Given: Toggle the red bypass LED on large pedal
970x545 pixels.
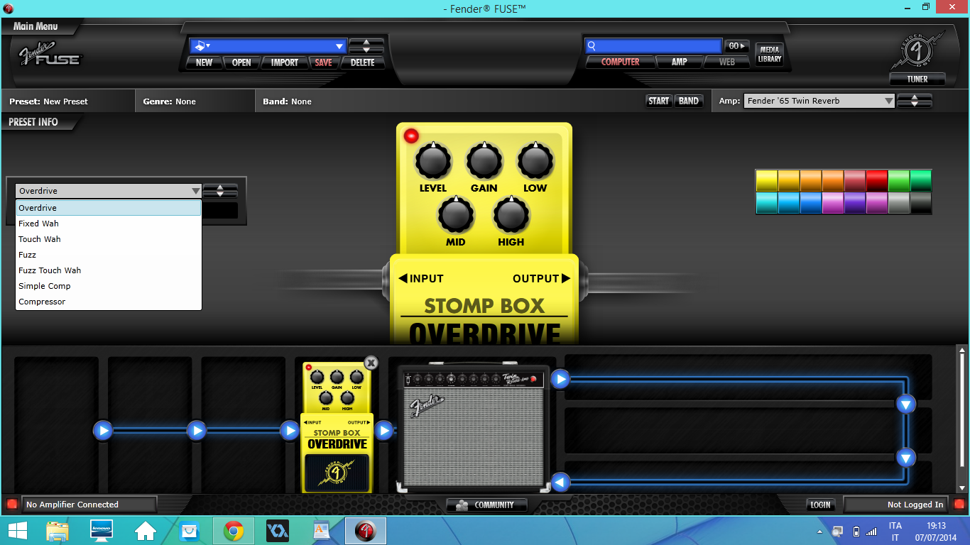Looking at the screenshot, I should click(x=411, y=136).
